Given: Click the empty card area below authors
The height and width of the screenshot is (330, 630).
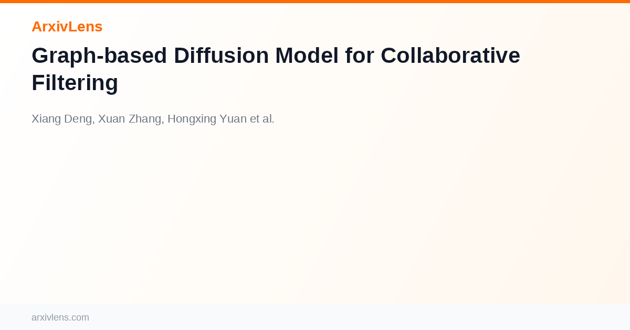Looking at the screenshot, I should 315,215.
